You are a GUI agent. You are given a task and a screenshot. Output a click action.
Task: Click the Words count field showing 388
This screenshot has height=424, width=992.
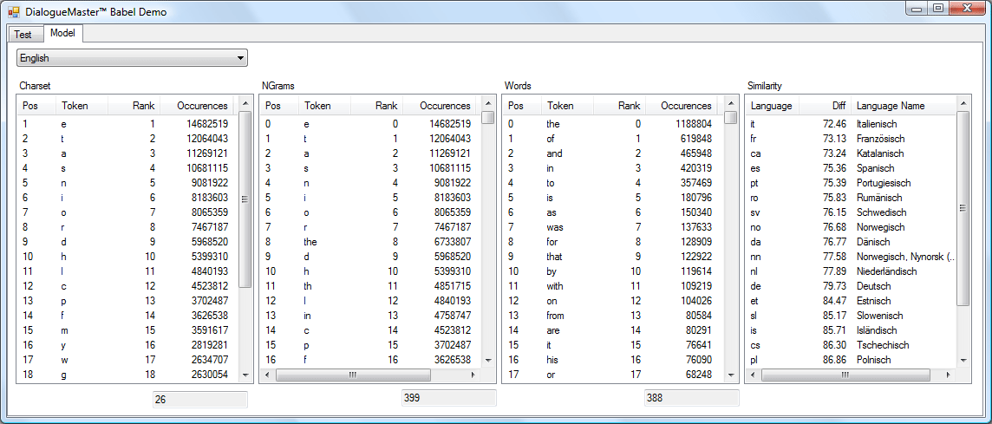(x=691, y=398)
